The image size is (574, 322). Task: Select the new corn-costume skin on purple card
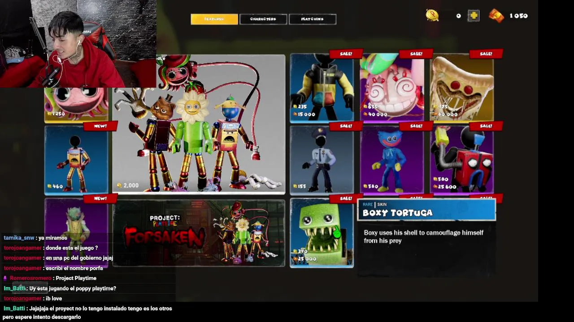click(x=76, y=218)
